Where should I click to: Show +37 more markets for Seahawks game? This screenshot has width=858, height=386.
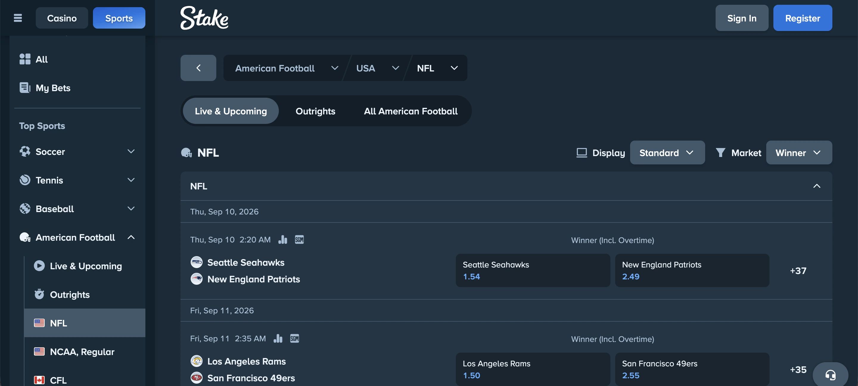click(x=798, y=270)
